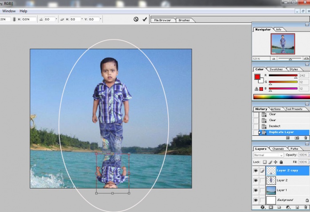Create a new layer set folder

279,207
